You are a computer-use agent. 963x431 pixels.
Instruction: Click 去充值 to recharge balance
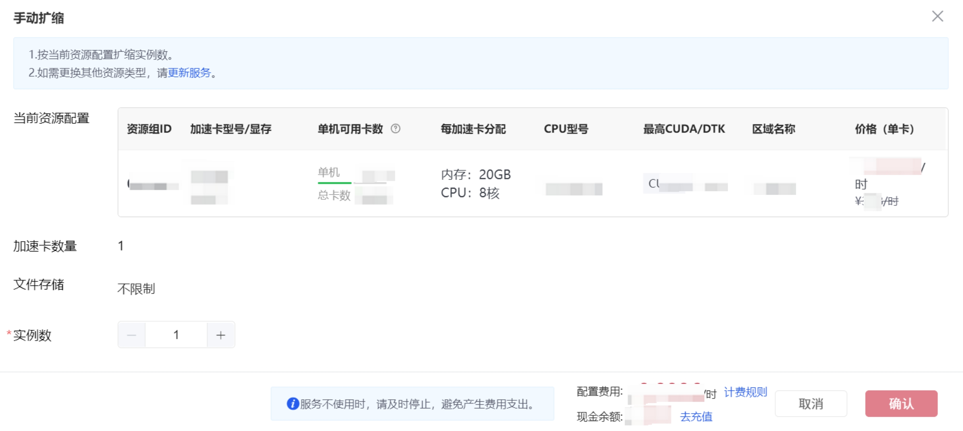point(696,416)
